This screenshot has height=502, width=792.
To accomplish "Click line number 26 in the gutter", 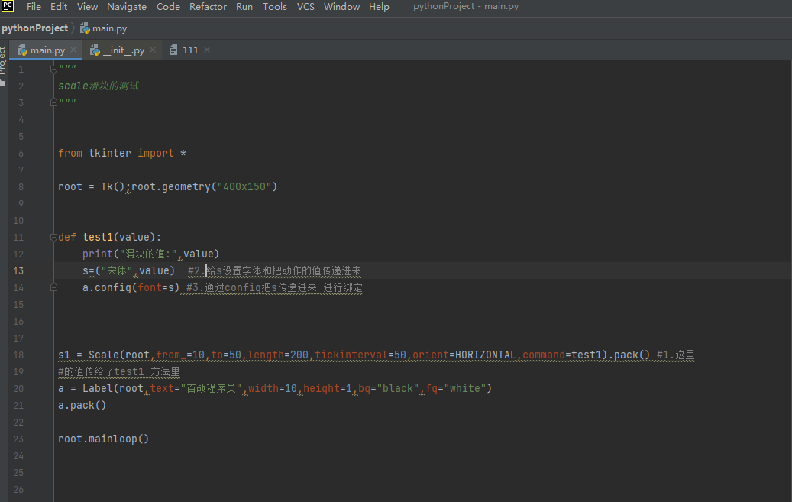I will pyautogui.click(x=18, y=489).
